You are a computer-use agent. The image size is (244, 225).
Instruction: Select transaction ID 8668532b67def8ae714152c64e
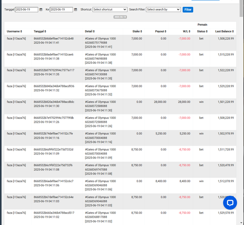point(54,197)
